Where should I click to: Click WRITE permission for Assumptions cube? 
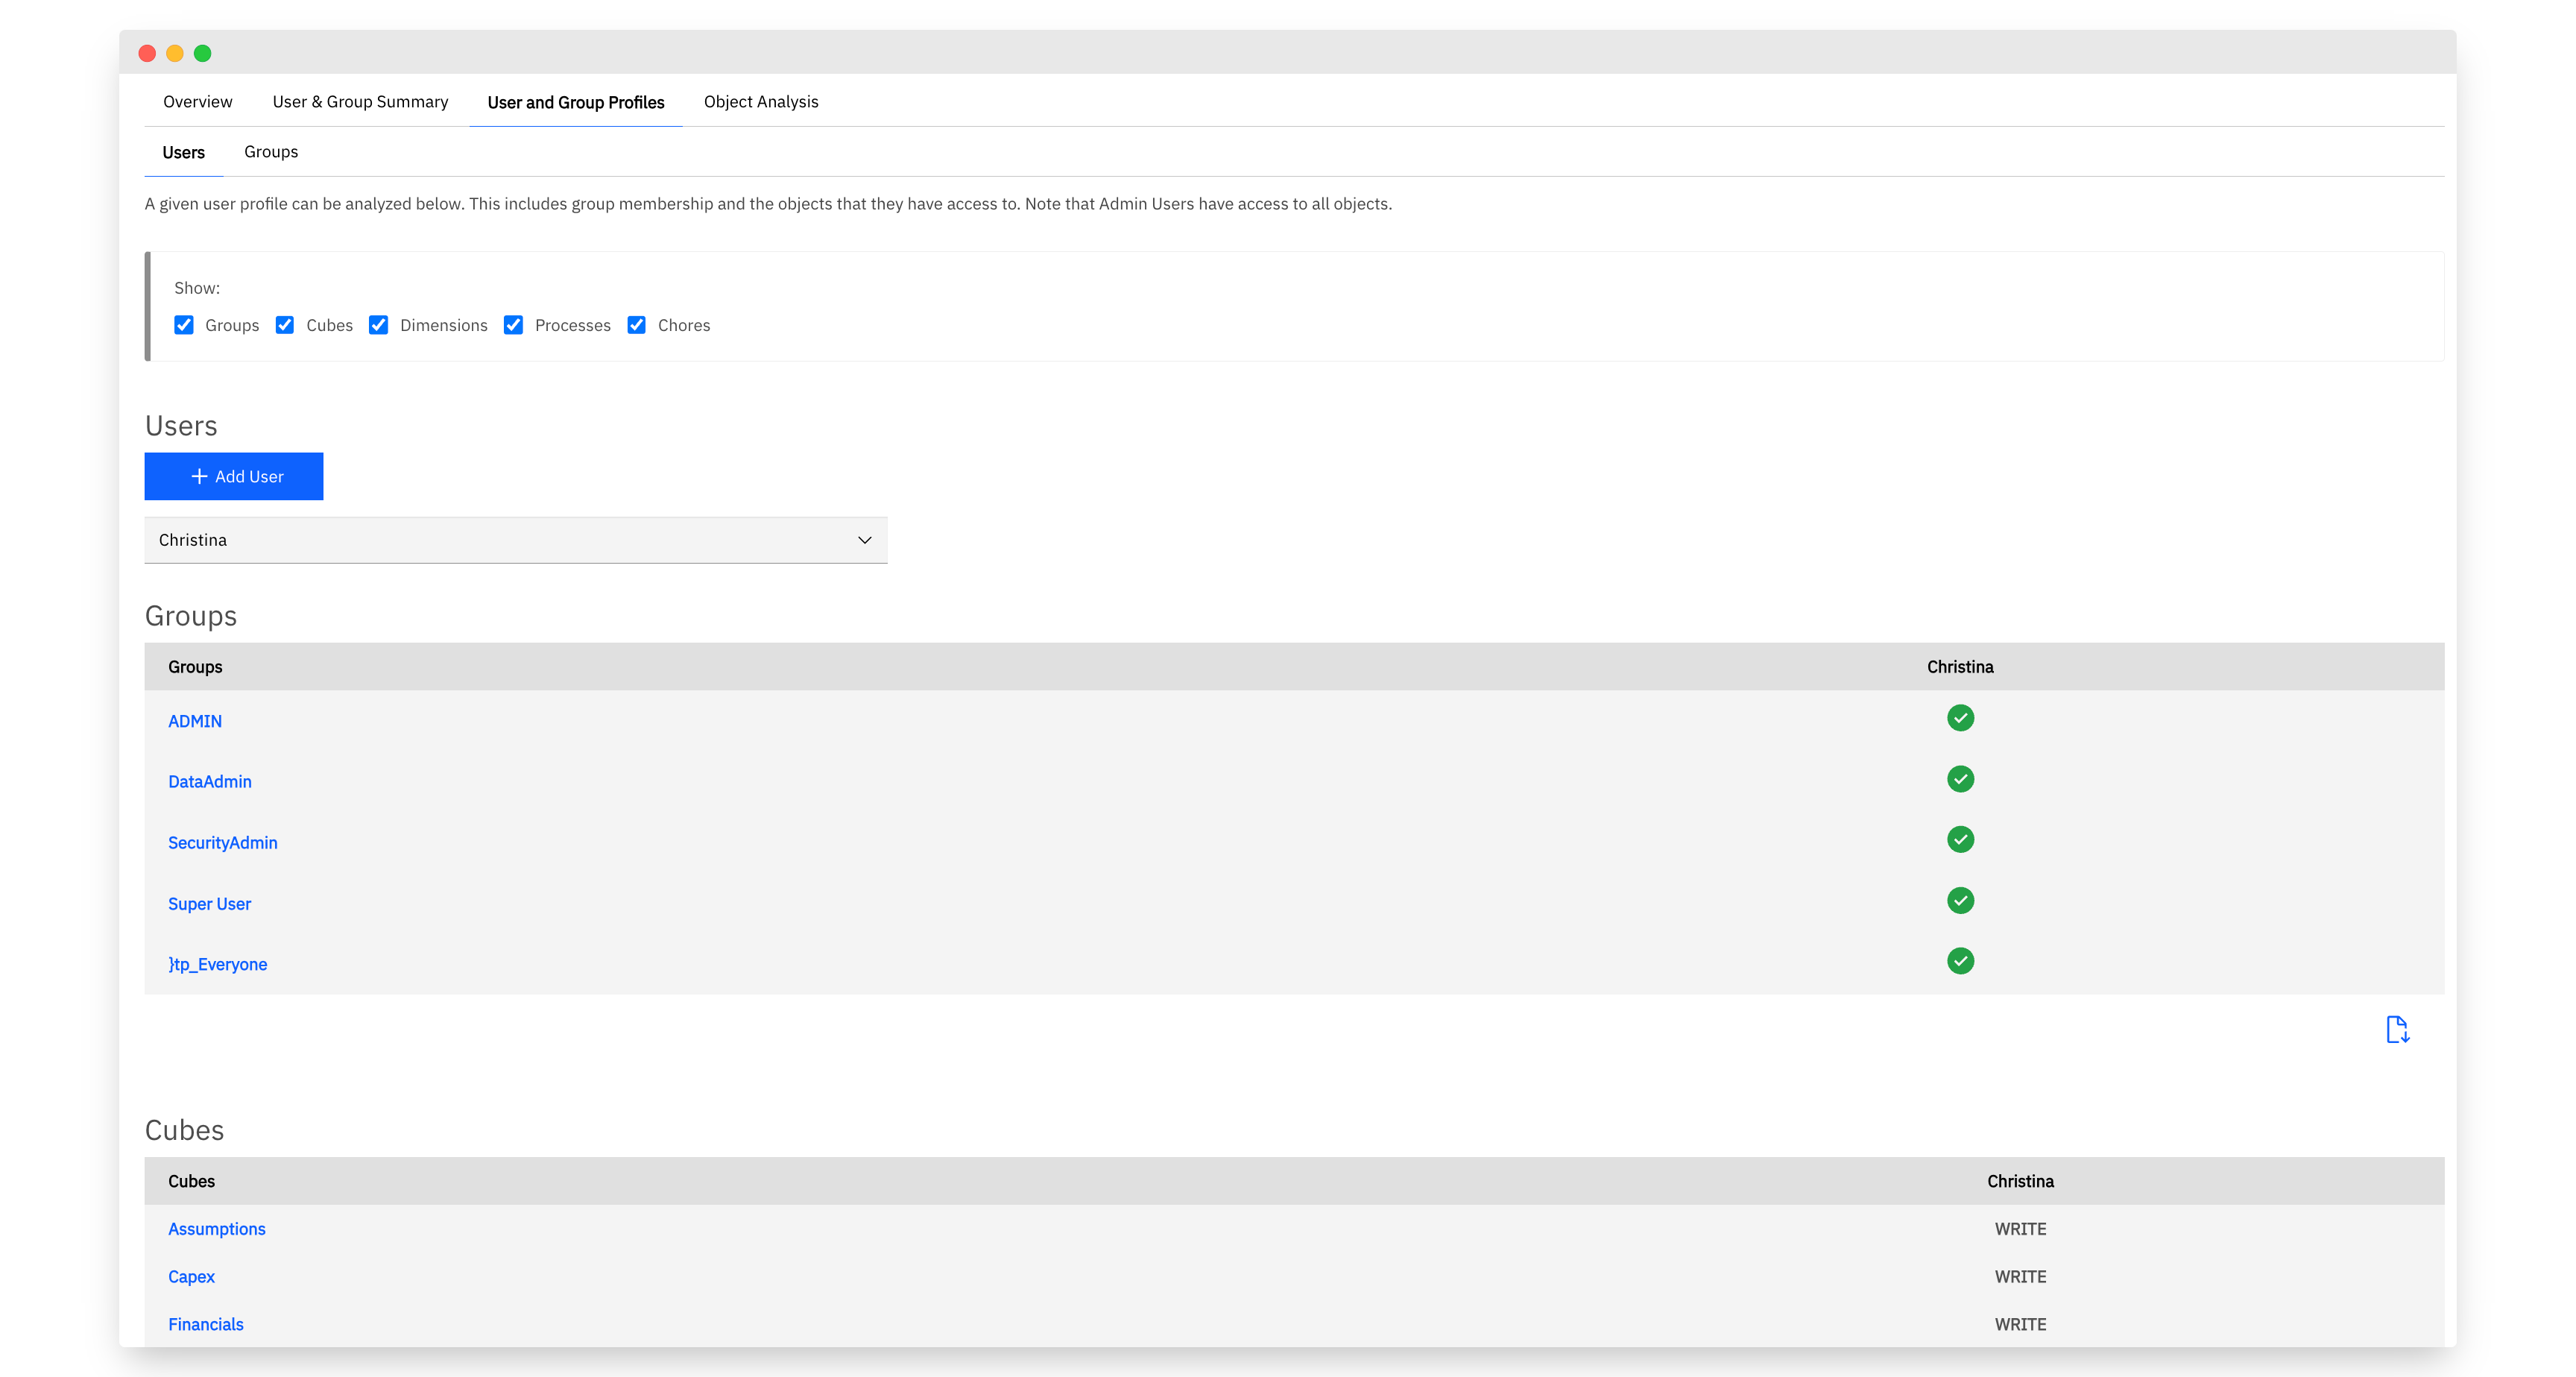(x=2020, y=1229)
